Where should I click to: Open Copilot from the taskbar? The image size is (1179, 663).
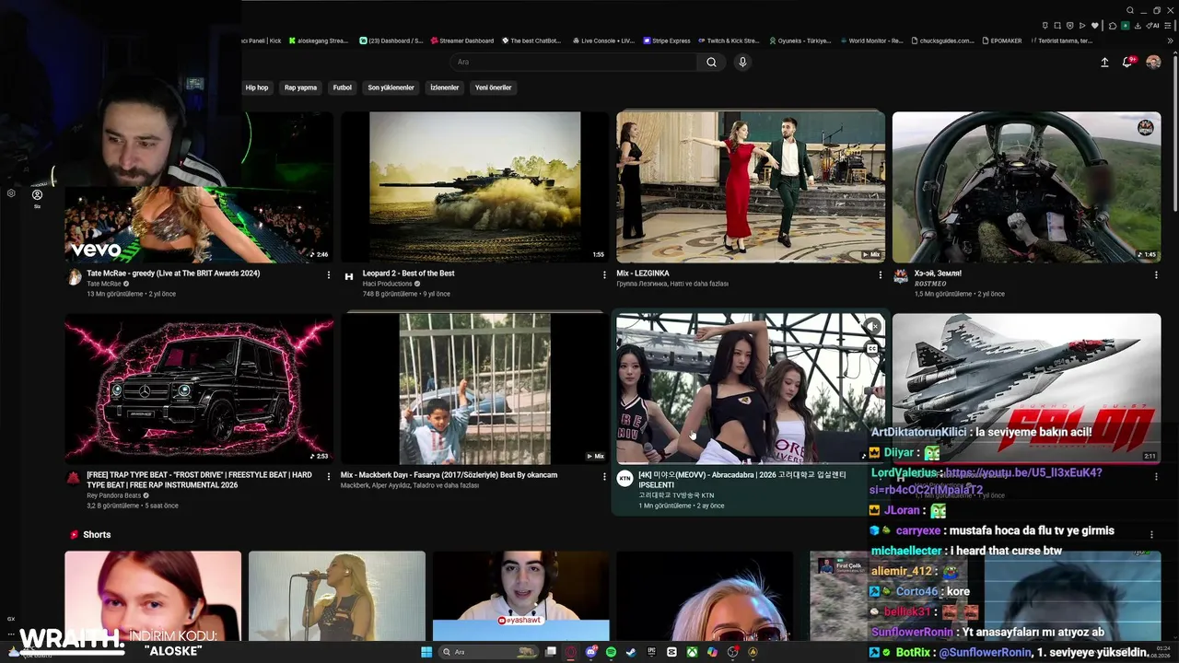tap(712, 652)
